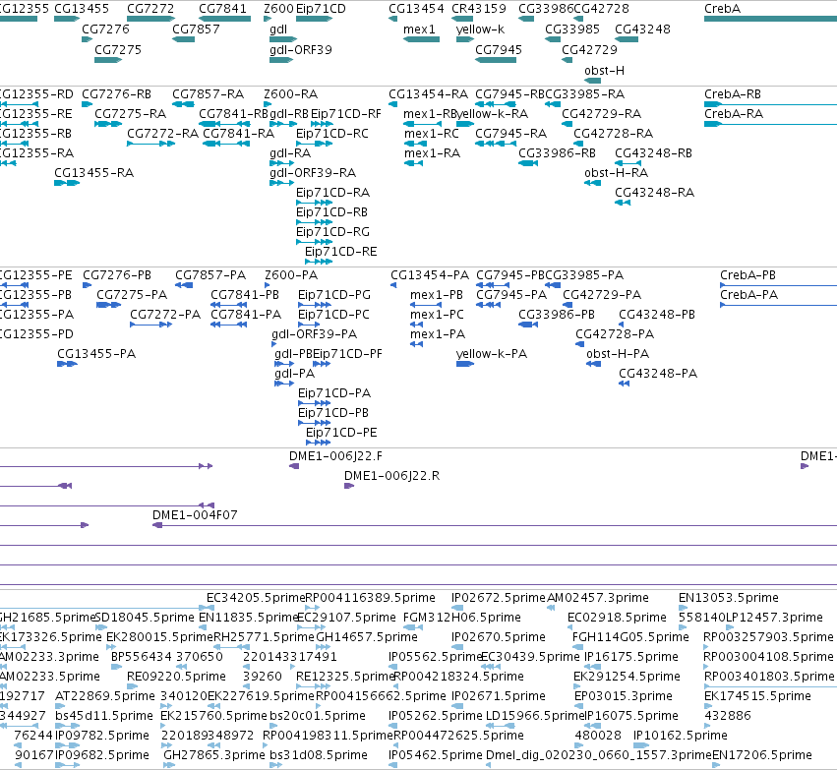This screenshot has height=770, width=837.
Task: Select the gdl-ORF39 gene label
Action: (x=301, y=49)
